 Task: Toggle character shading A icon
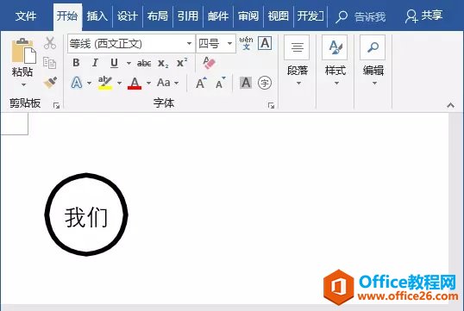[246, 83]
